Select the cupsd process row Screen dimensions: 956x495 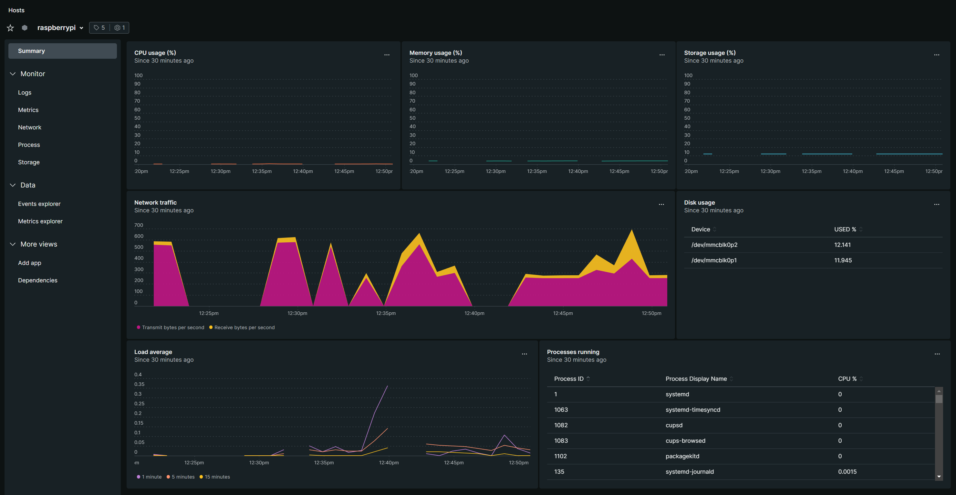pos(740,426)
